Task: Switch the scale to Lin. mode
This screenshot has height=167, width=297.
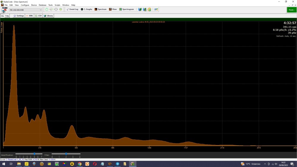Action: 3,16
